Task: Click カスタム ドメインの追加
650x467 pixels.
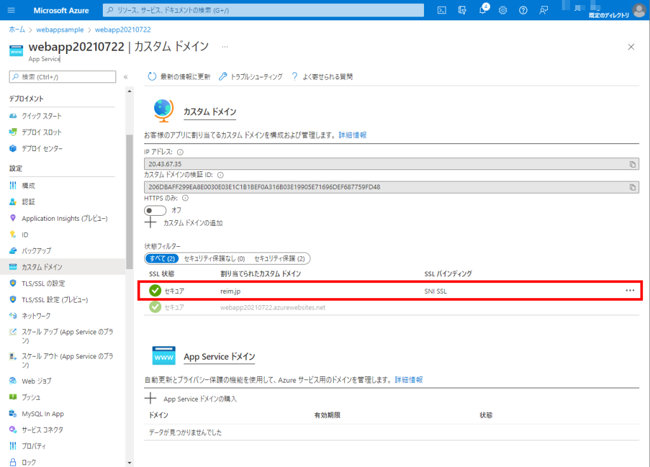Action: pos(183,223)
